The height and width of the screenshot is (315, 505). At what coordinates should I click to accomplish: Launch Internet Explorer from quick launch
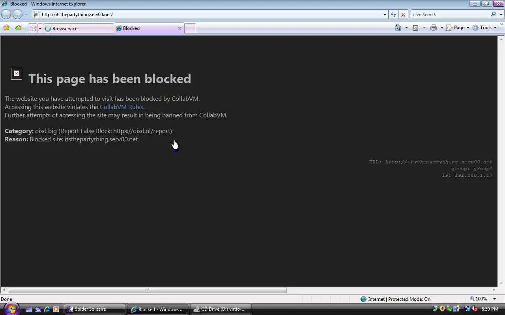point(47,309)
